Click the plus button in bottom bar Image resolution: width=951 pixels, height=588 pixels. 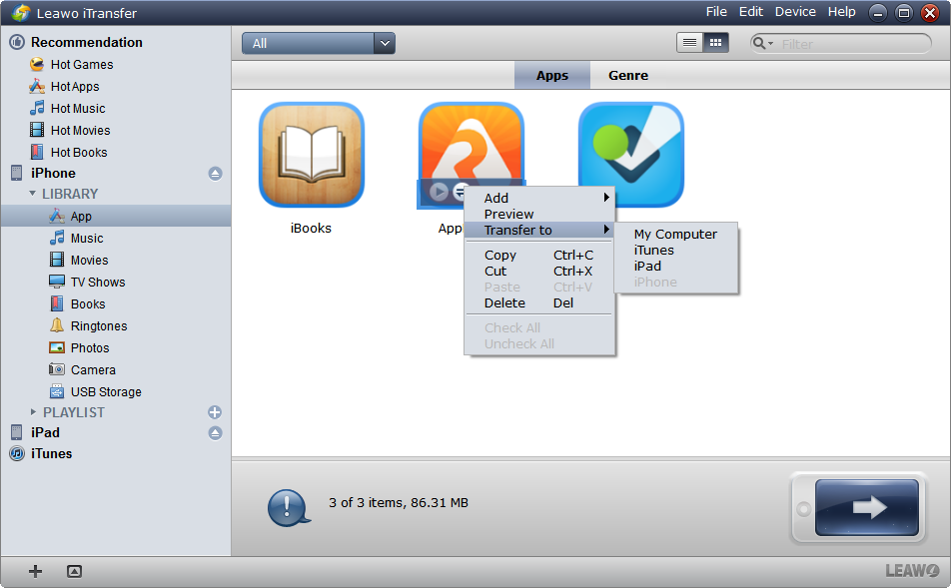[x=35, y=571]
